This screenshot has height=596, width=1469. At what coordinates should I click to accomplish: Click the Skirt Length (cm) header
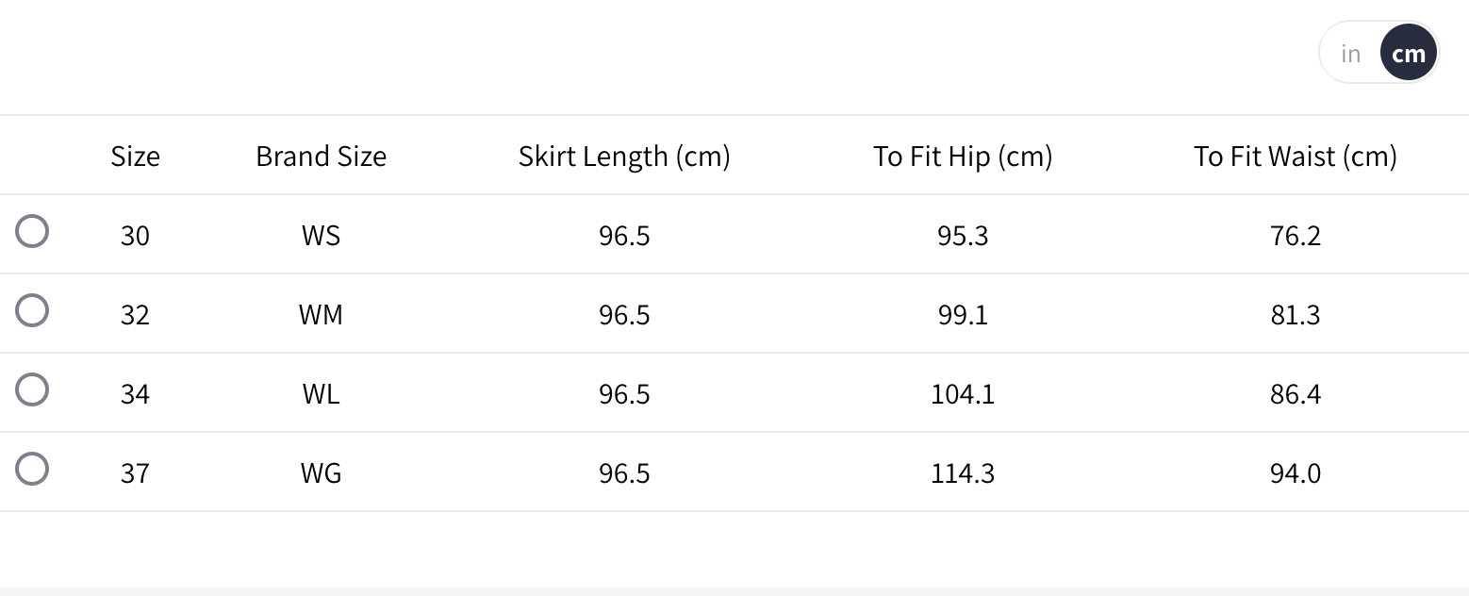point(624,157)
